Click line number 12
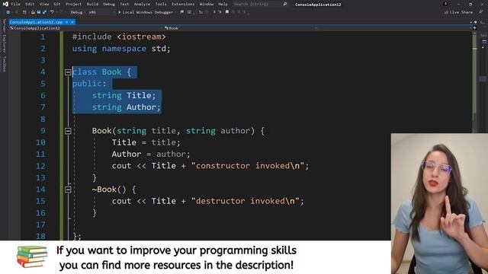Image resolution: width=488 pixels, height=274 pixels. [40, 166]
